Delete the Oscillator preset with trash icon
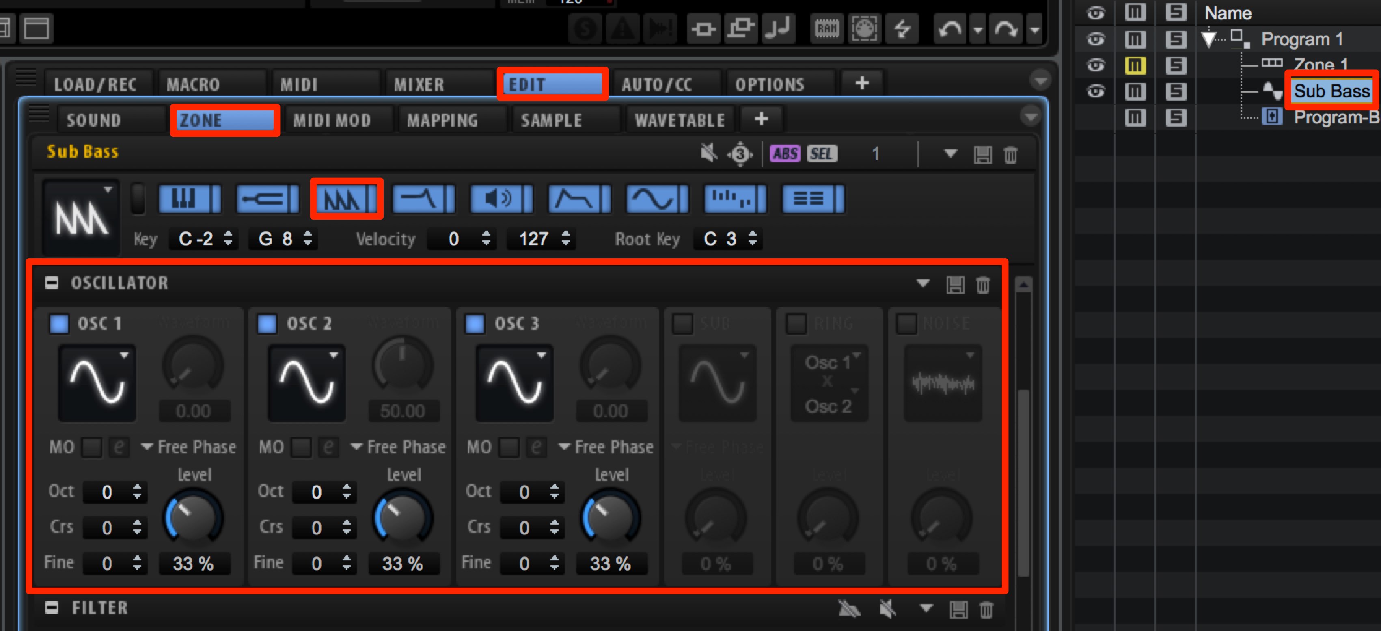The height and width of the screenshot is (631, 1381). (x=983, y=285)
